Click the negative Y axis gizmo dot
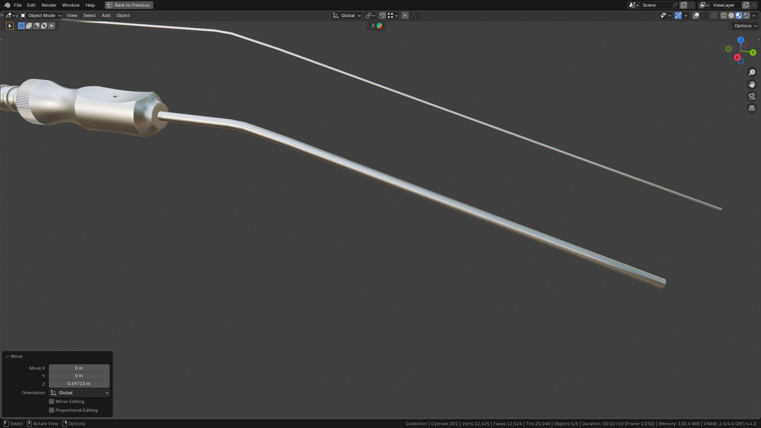The image size is (761, 428). point(728,49)
